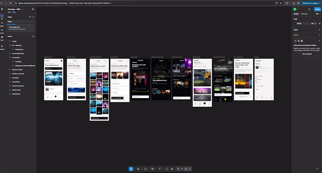Toggle page background visibility eye icon
322x173 pixels.
(x=320, y=24)
